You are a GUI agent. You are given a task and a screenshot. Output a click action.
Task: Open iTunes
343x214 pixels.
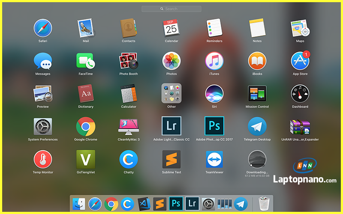tap(214, 61)
